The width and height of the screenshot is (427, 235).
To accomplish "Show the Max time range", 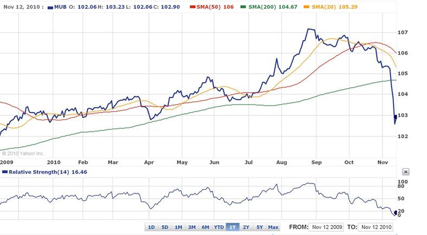I will [x=273, y=227].
